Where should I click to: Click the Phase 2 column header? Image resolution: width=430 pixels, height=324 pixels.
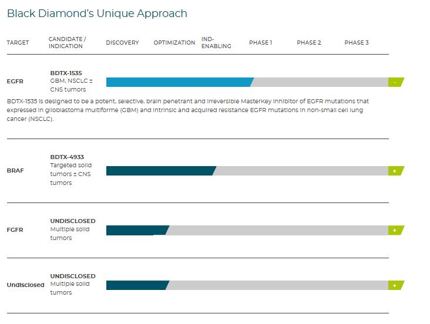(x=308, y=43)
